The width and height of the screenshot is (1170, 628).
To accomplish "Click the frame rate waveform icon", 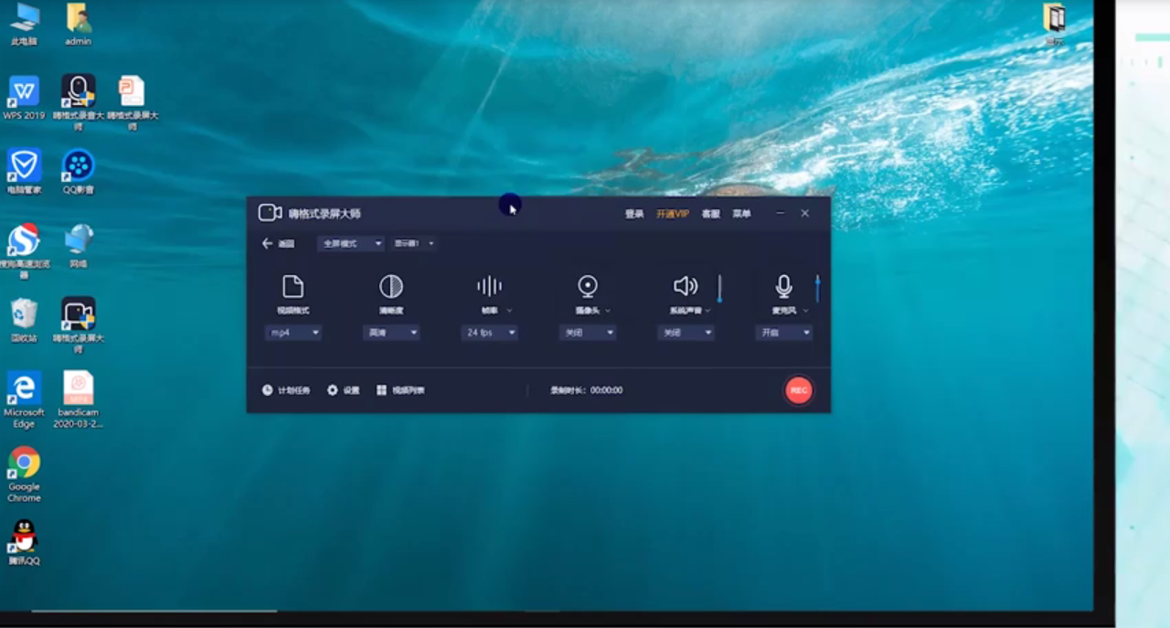I will [x=490, y=287].
